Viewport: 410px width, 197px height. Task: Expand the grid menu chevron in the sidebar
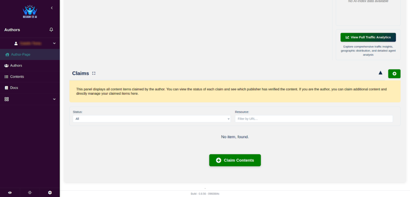(54, 99)
